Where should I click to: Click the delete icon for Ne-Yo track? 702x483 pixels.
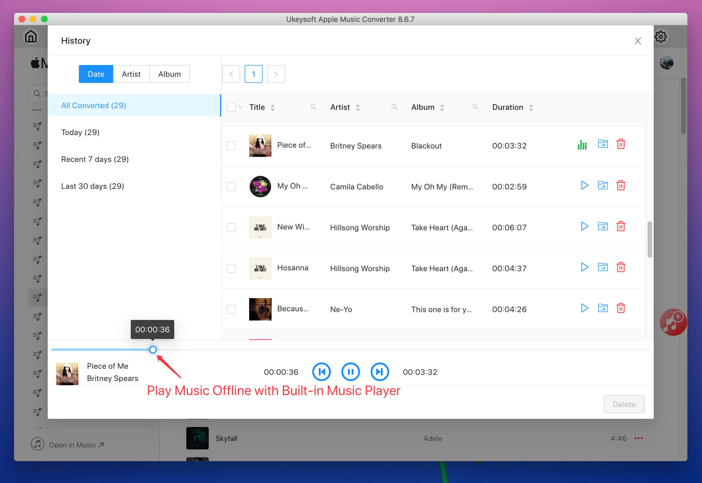(620, 308)
